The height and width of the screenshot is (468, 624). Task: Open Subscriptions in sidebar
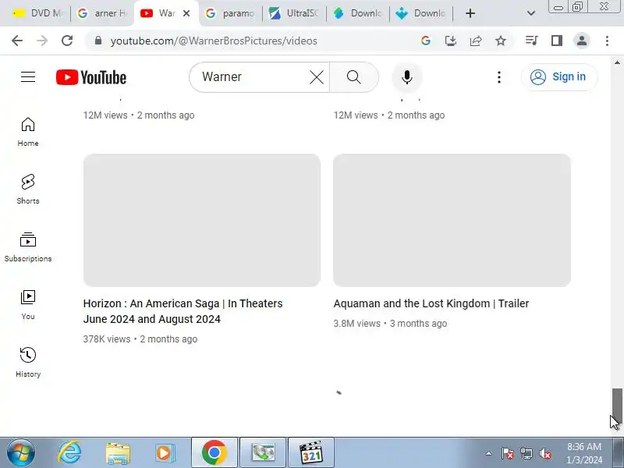(x=28, y=247)
